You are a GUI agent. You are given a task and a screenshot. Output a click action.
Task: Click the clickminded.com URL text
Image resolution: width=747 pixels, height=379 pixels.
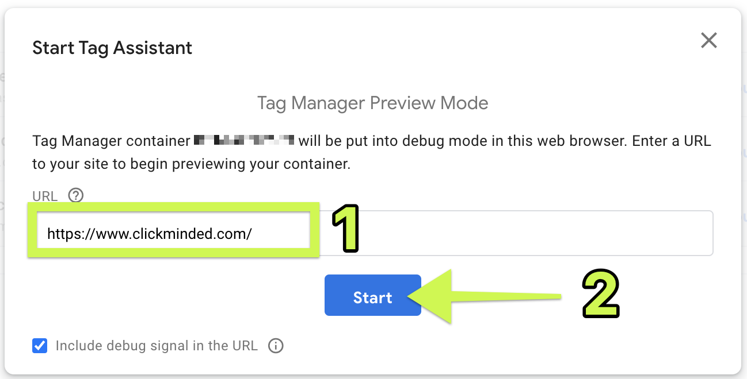pos(150,234)
